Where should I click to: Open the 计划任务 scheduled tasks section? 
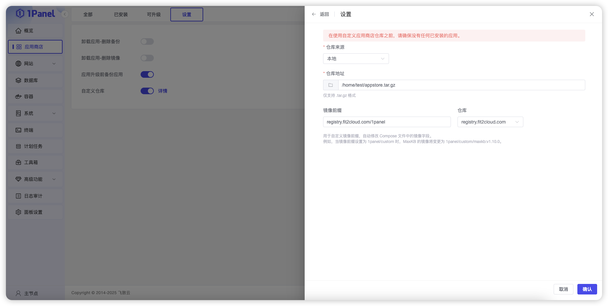coord(32,146)
